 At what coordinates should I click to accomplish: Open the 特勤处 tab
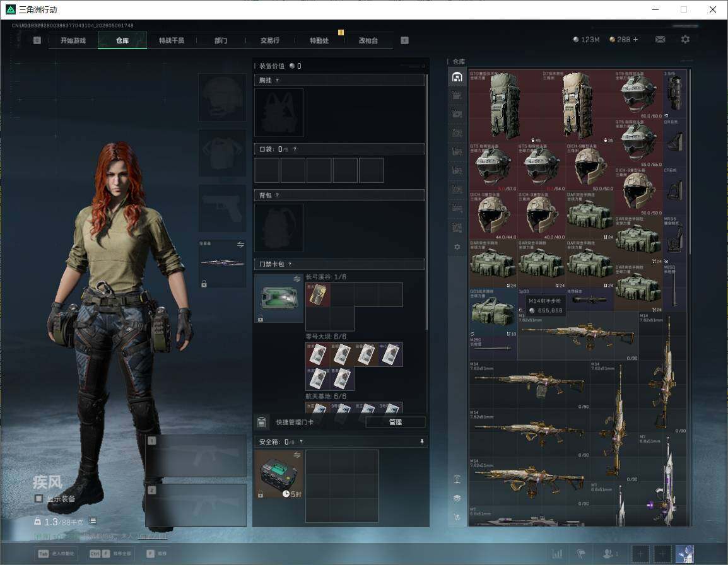point(319,40)
